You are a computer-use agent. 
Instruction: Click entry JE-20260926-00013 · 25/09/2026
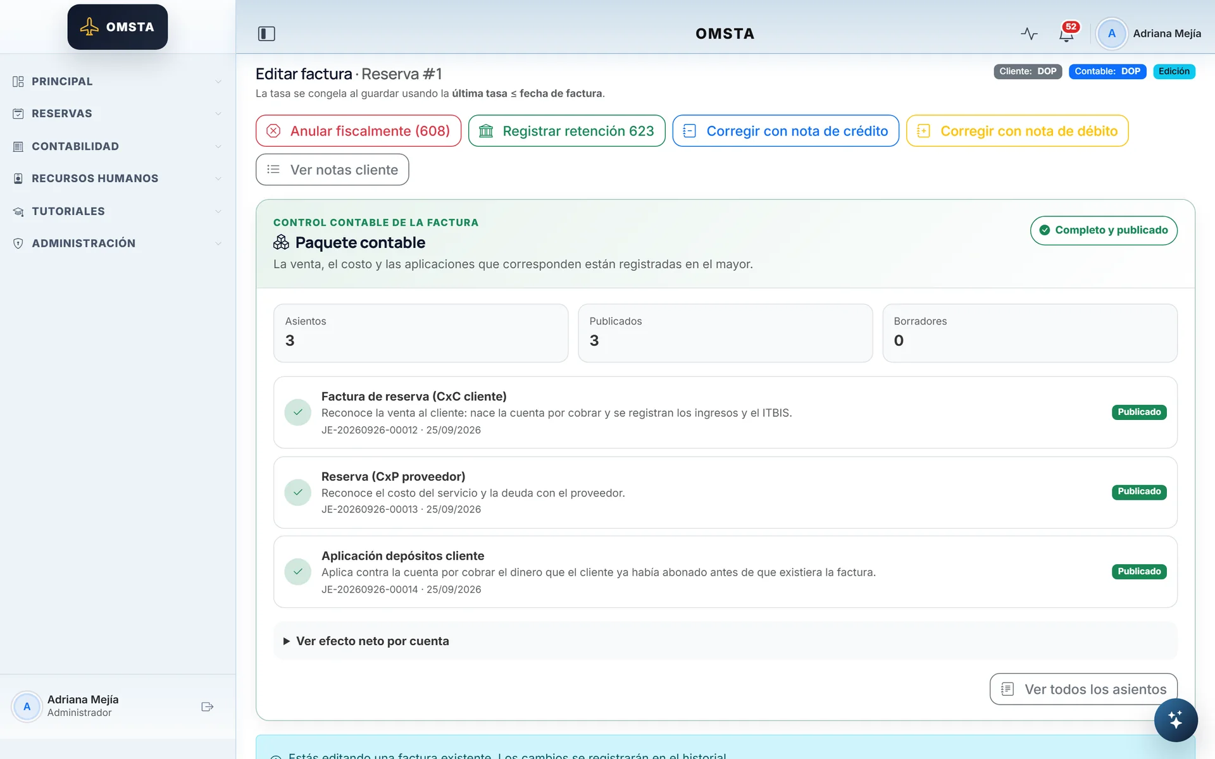pos(401,510)
